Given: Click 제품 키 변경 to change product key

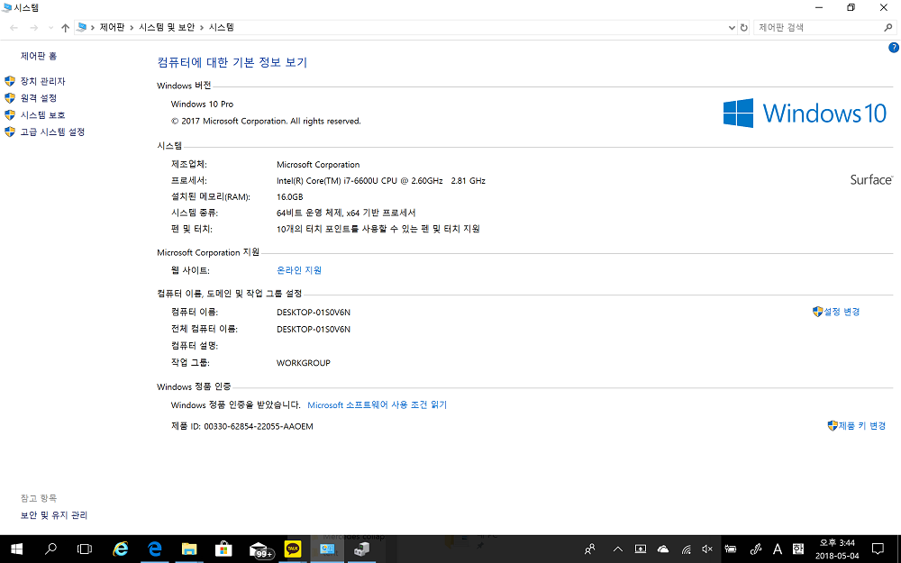Looking at the screenshot, I should point(862,426).
